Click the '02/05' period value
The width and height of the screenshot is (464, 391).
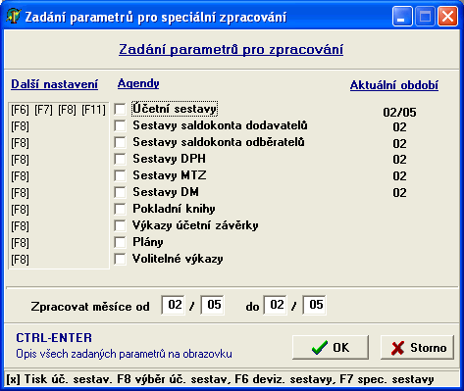click(x=399, y=113)
